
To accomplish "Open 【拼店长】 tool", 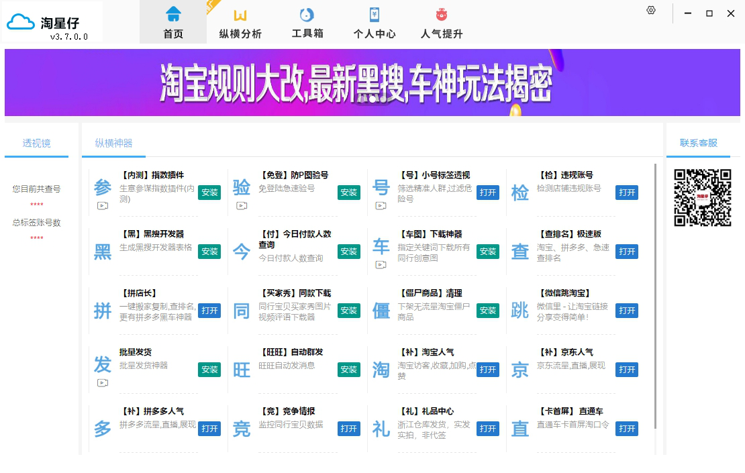I will (209, 311).
